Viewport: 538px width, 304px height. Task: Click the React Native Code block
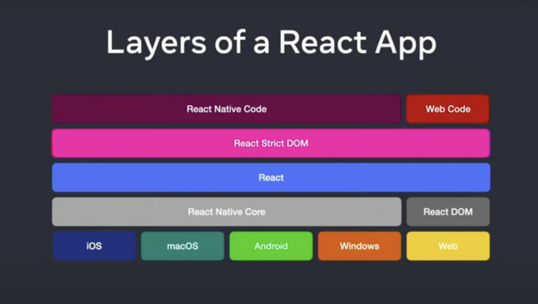(x=226, y=109)
